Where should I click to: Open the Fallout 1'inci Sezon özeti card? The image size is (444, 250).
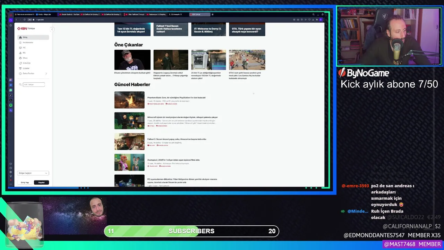(171, 30)
